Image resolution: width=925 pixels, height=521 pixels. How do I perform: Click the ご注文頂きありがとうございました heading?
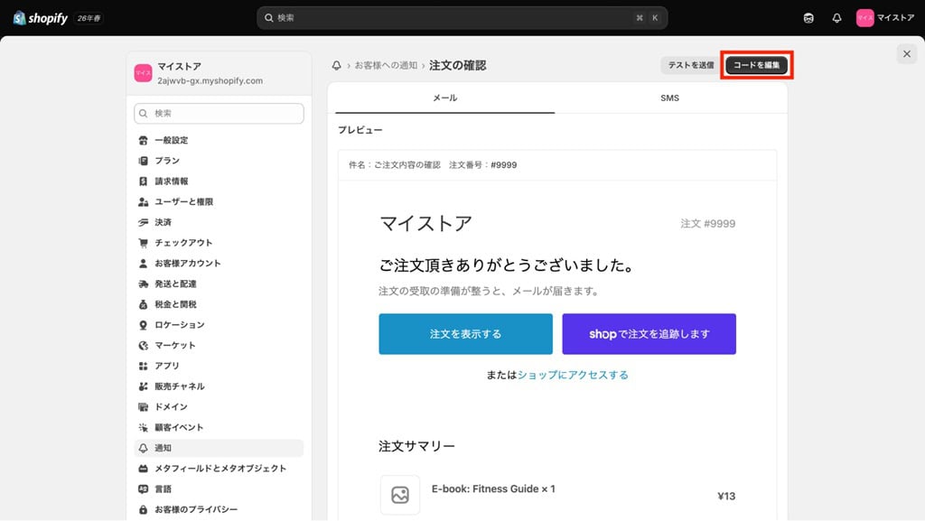[x=508, y=265]
